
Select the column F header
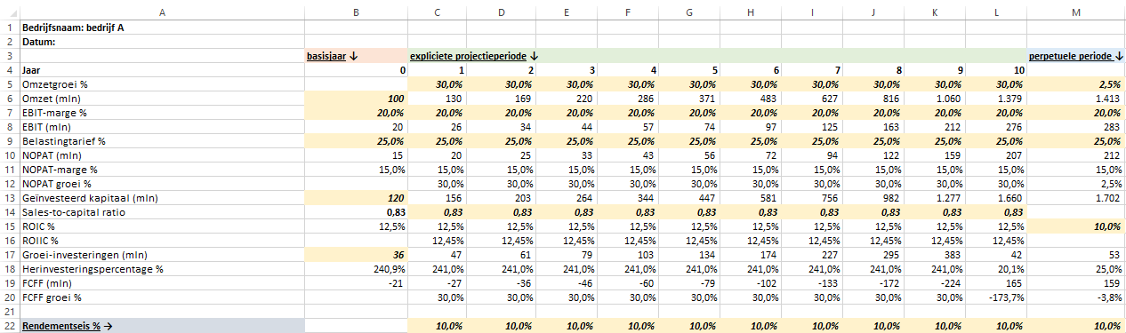(629, 12)
